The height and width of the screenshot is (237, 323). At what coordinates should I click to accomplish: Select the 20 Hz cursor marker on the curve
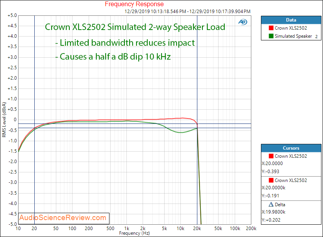tap(35, 128)
